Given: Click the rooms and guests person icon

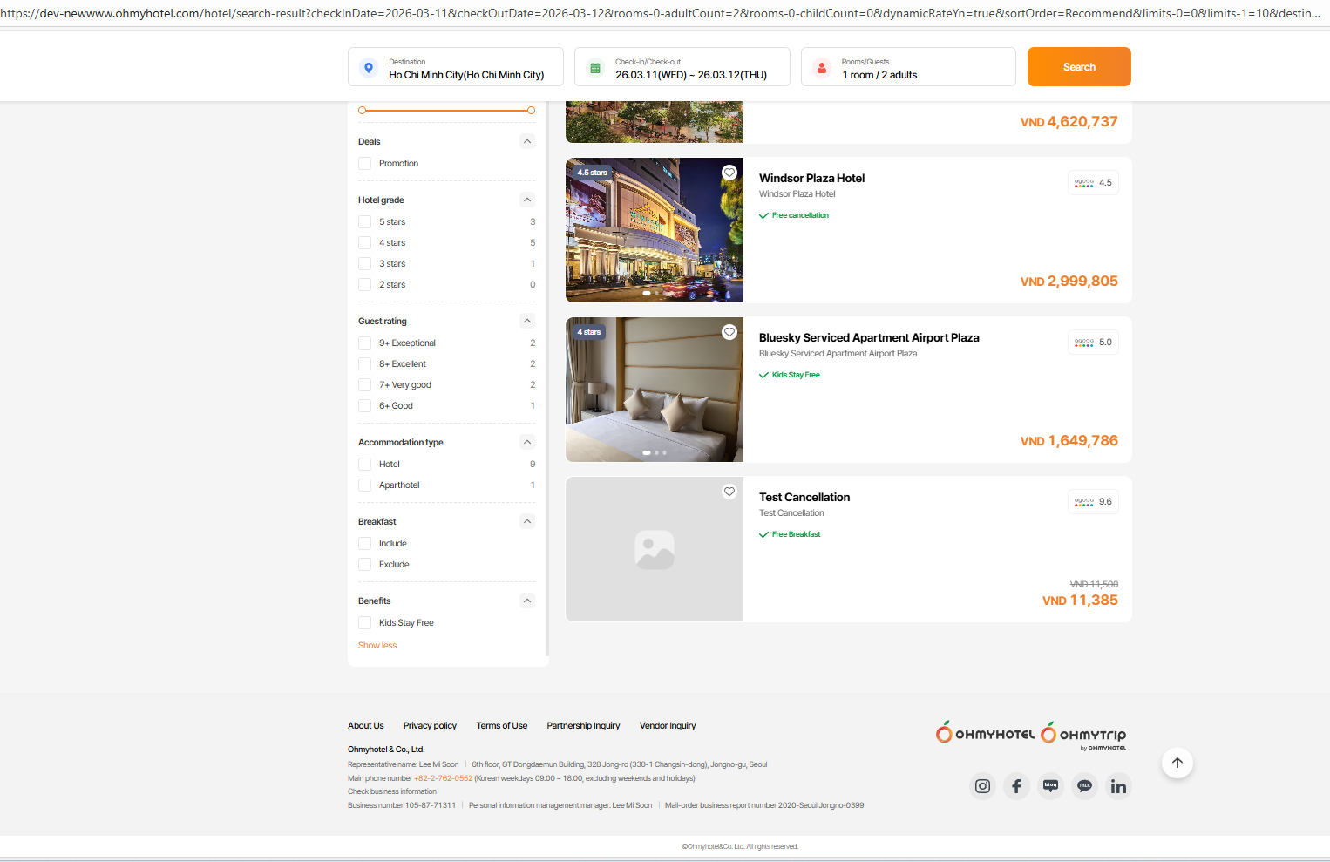Looking at the screenshot, I should click(822, 68).
